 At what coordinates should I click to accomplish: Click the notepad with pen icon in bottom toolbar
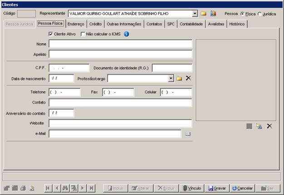(x=32, y=188)
